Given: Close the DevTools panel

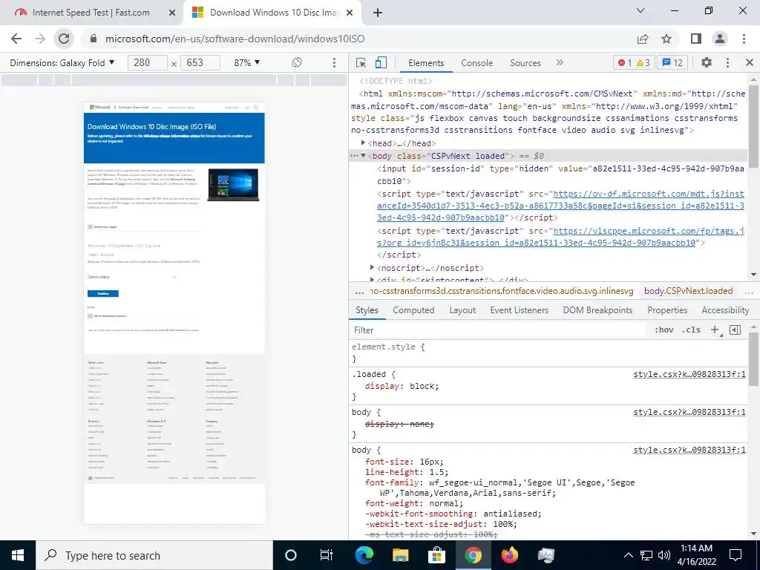Looking at the screenshot, I should [x=750, y=62].
